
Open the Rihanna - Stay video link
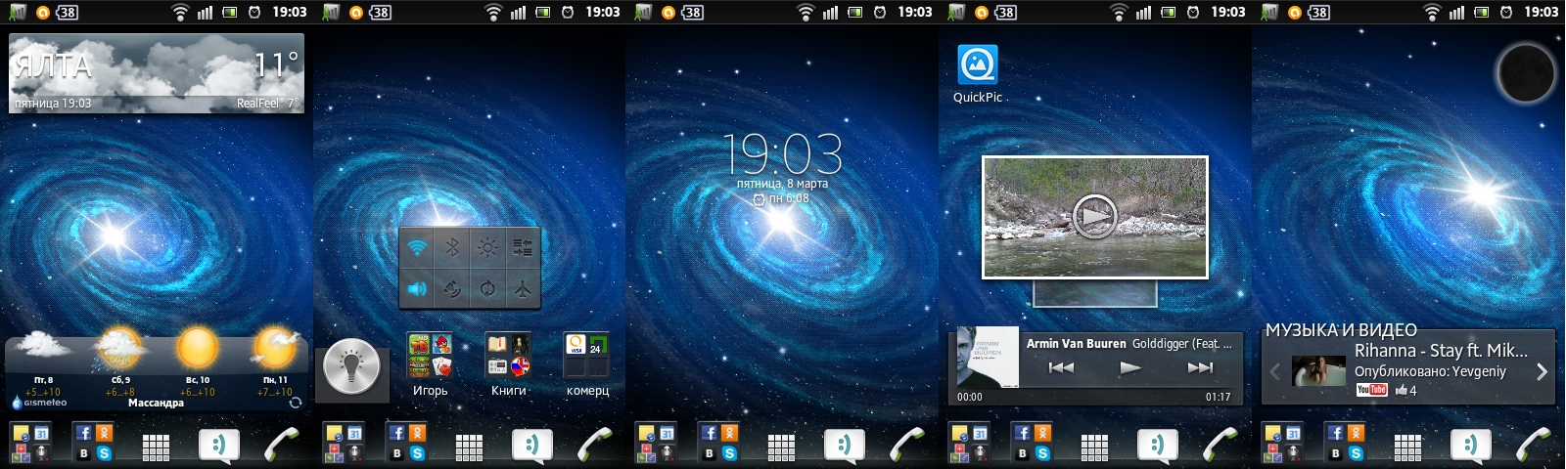tap(1440, 351)
